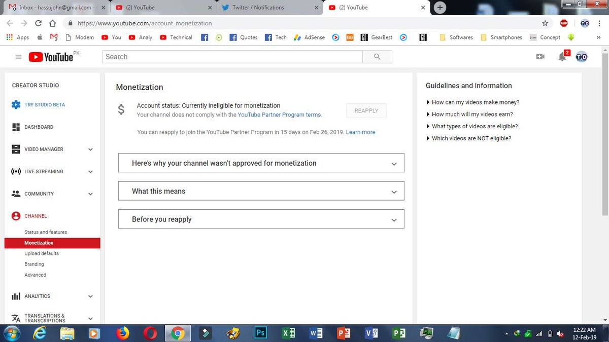The image size is (609, 342).
Task: Expand 'How much will my videos earn?'
Action: coord(469,115)
